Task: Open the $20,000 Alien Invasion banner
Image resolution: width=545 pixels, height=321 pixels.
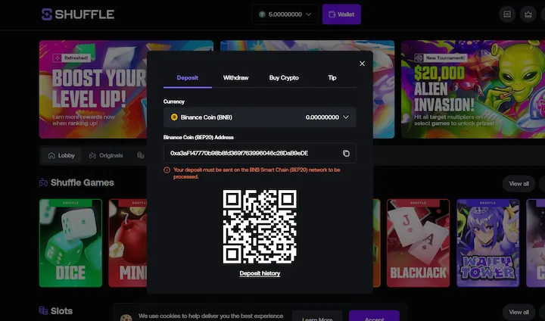Action: [473, 89]
